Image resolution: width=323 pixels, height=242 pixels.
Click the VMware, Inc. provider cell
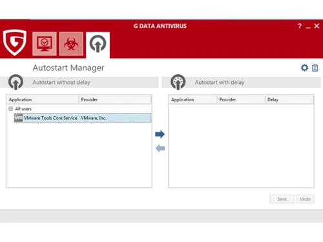[x=94, y=118]
